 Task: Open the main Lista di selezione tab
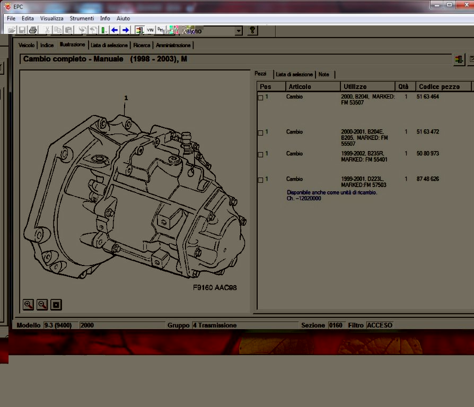coord(109,46)
